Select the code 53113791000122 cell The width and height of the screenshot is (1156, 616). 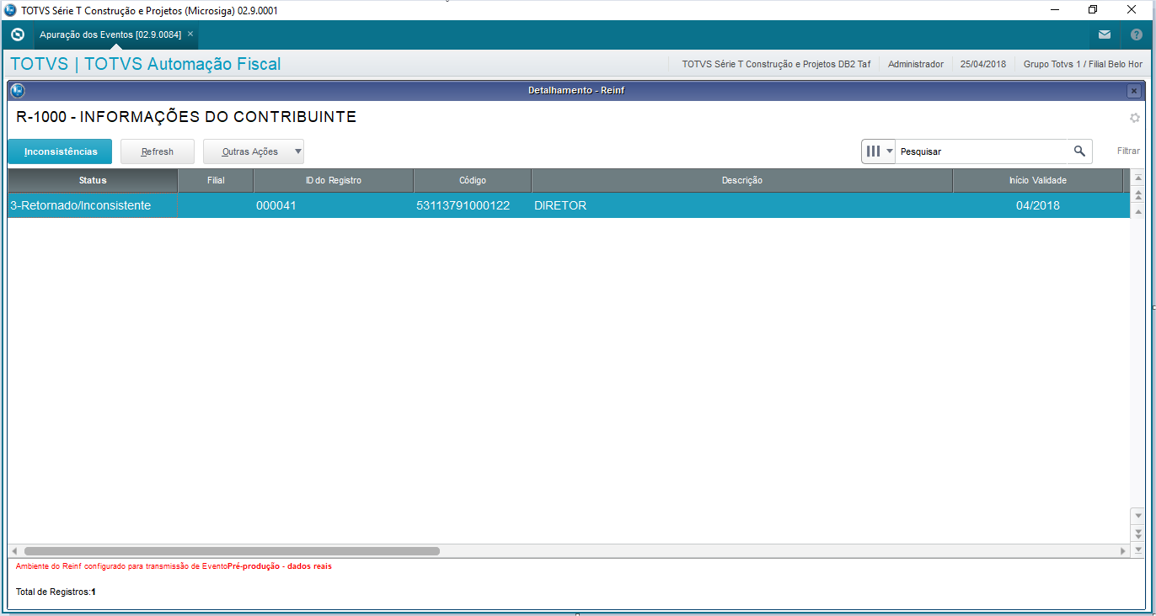pyautogui.click(x=473, y=205)
